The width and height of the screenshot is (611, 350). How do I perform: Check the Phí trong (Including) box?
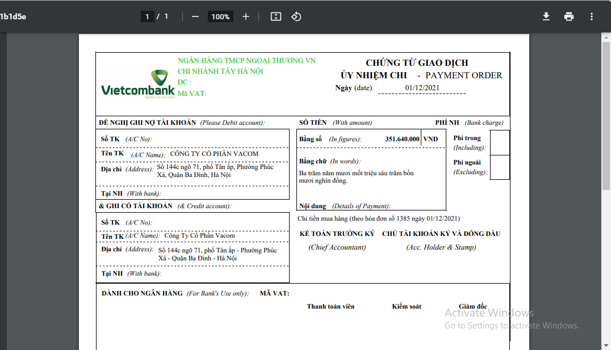[500, 142]
